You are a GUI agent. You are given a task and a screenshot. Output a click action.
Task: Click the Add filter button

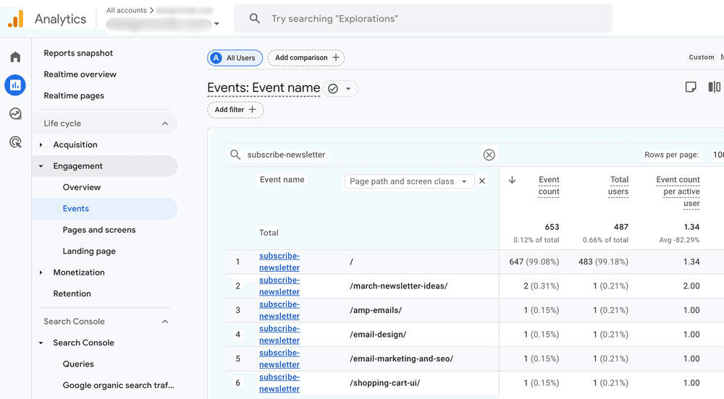tap(235, 110)
